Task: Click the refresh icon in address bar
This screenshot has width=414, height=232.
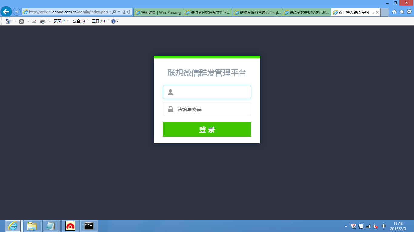Action: tap(129, 12)
